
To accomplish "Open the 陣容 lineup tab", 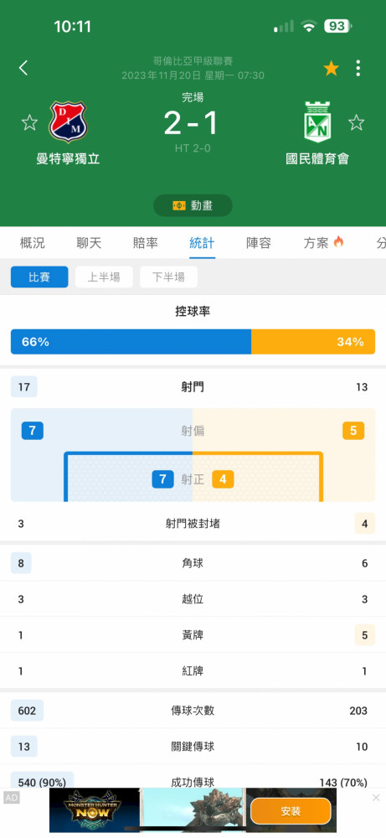I will [x=259, y=243].
